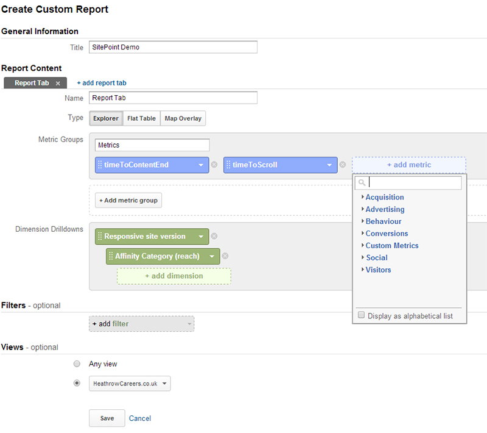Save the custom report
This screenshot has height=433, width=487.
click(107, 418)
